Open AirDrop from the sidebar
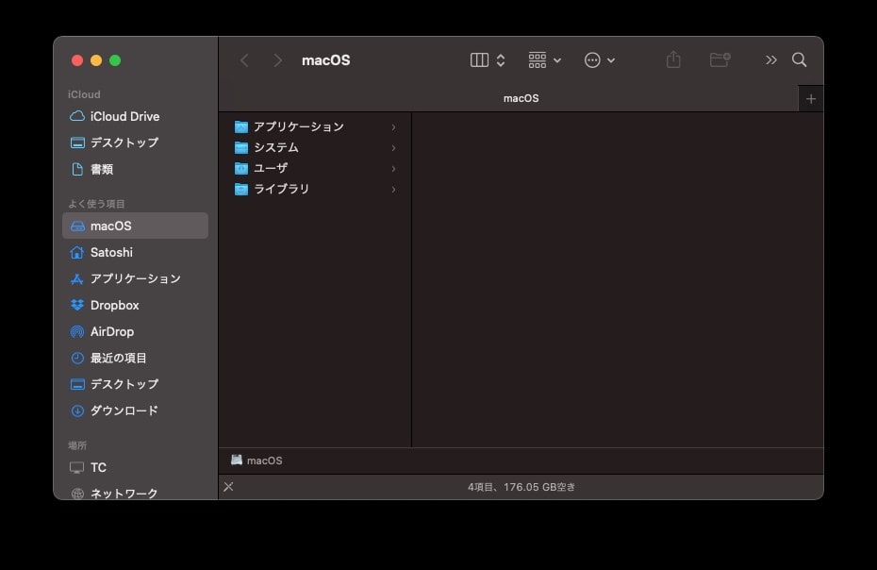The image size is (877, 570). 111,331
